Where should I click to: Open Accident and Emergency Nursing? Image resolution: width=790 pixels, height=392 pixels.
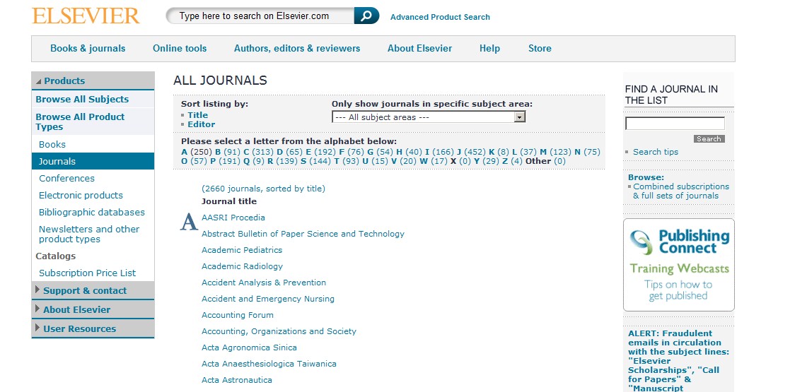pyautogui.click(x=268, y=299)
